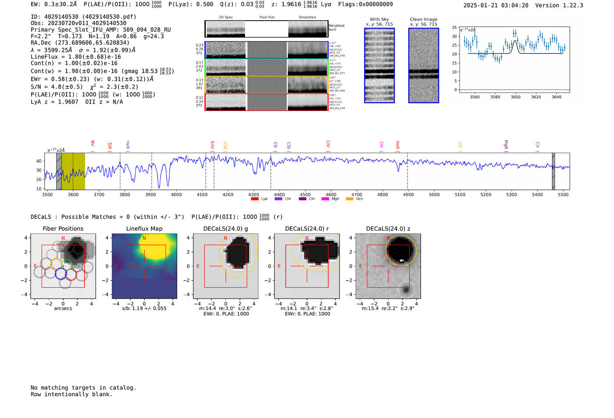Select the red-bordered fiber spectrum row

coord(266,102)
